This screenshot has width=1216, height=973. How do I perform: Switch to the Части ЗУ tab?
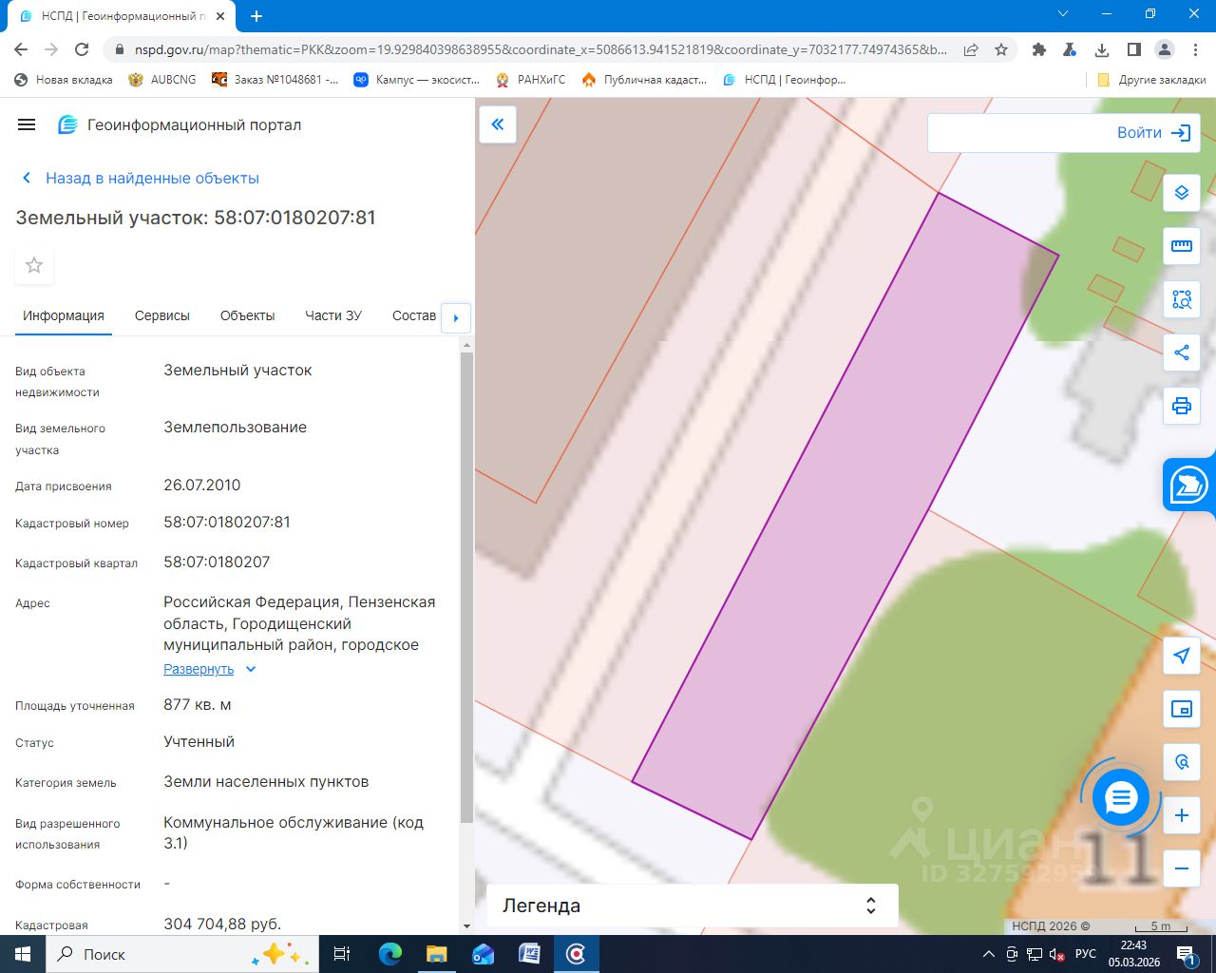(333, 315)
